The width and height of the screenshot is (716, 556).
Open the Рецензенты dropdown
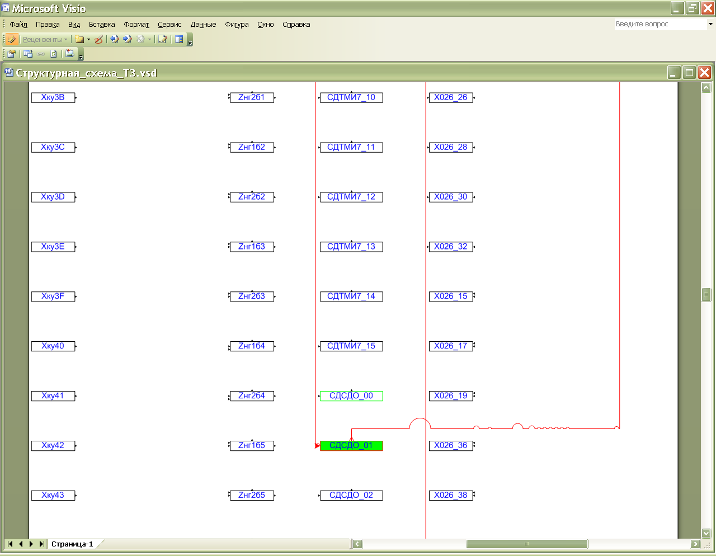click(x=45, y=39)
